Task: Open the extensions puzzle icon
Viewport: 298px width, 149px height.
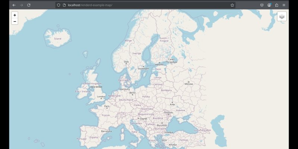Action: click(x=276, y=5)
